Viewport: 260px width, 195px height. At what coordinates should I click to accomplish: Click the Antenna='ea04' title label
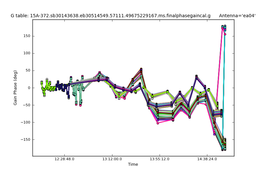click(237, 16)
